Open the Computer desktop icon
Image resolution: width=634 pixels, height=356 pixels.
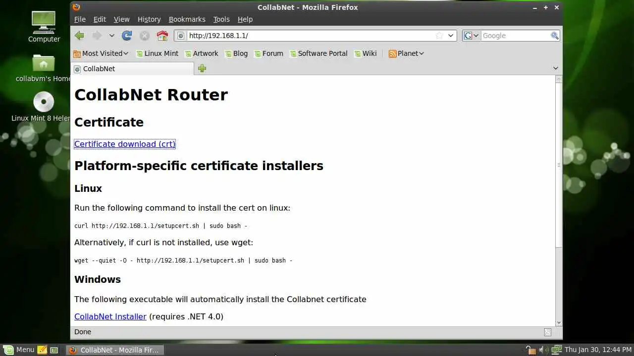click(x=44, y=26)
